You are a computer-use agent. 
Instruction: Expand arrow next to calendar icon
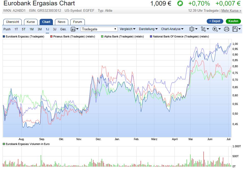point(77,29)
